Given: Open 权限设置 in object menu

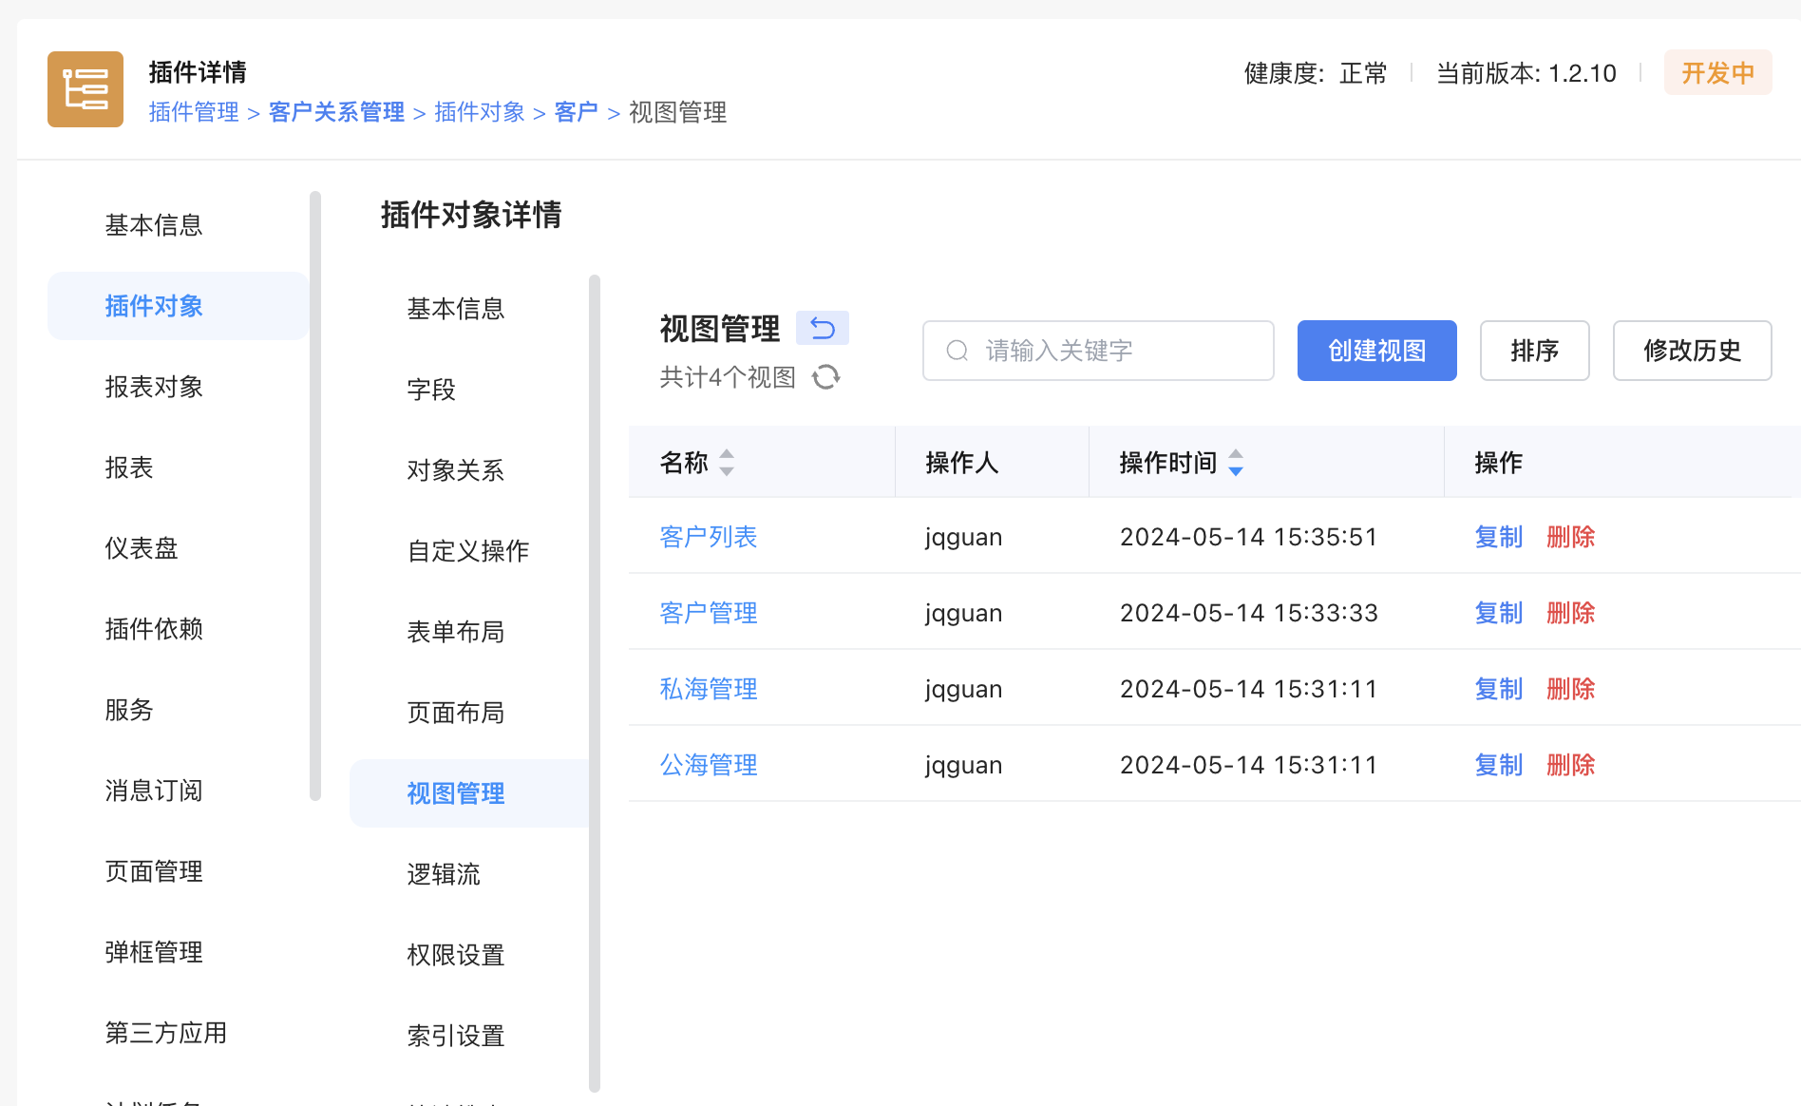Looking at the screenshot, I should [455, 955].
